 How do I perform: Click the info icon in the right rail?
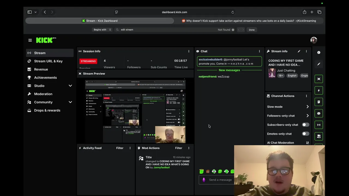319,53
